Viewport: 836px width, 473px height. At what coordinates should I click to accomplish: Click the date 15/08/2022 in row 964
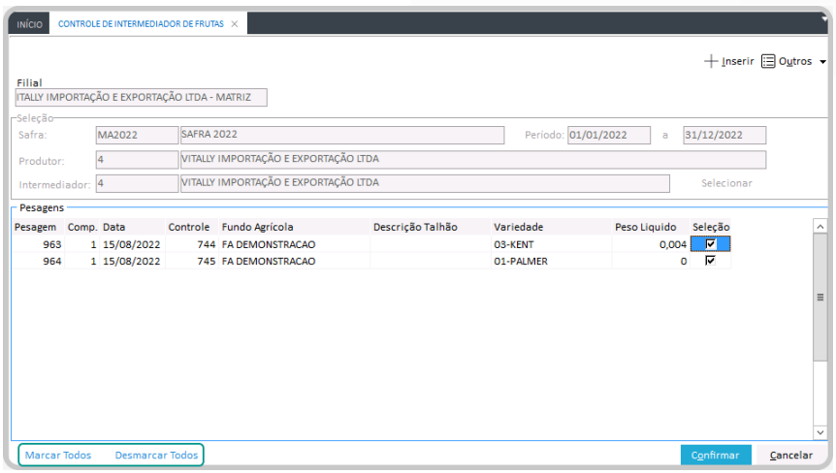coord(132,261)
